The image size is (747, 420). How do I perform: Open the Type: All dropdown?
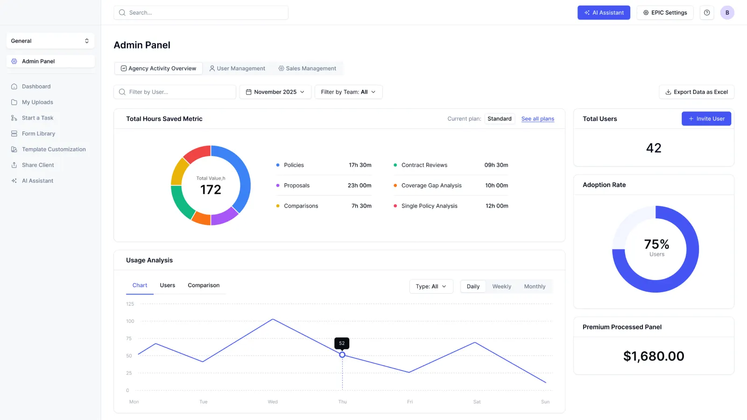point(431,287)
